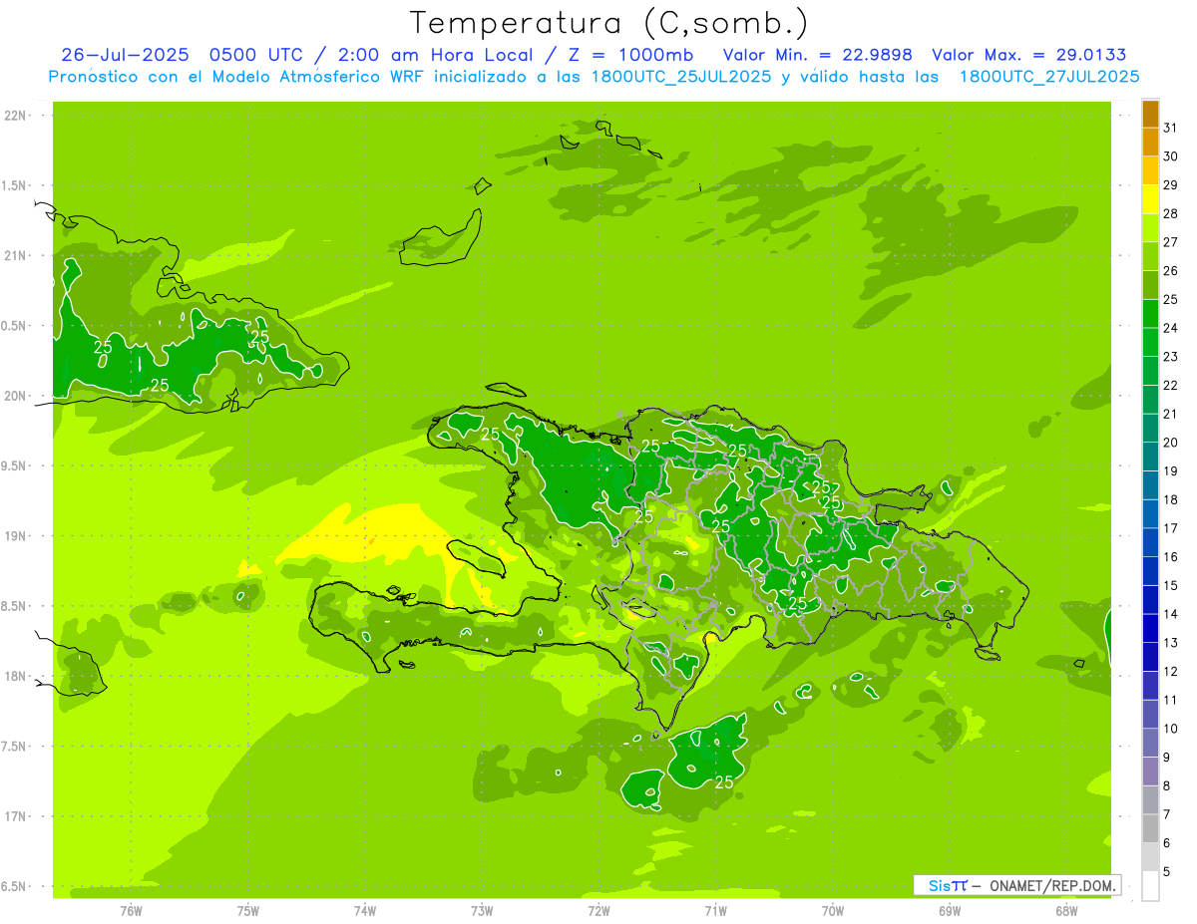Click the '31' colorbar label

1171,128
